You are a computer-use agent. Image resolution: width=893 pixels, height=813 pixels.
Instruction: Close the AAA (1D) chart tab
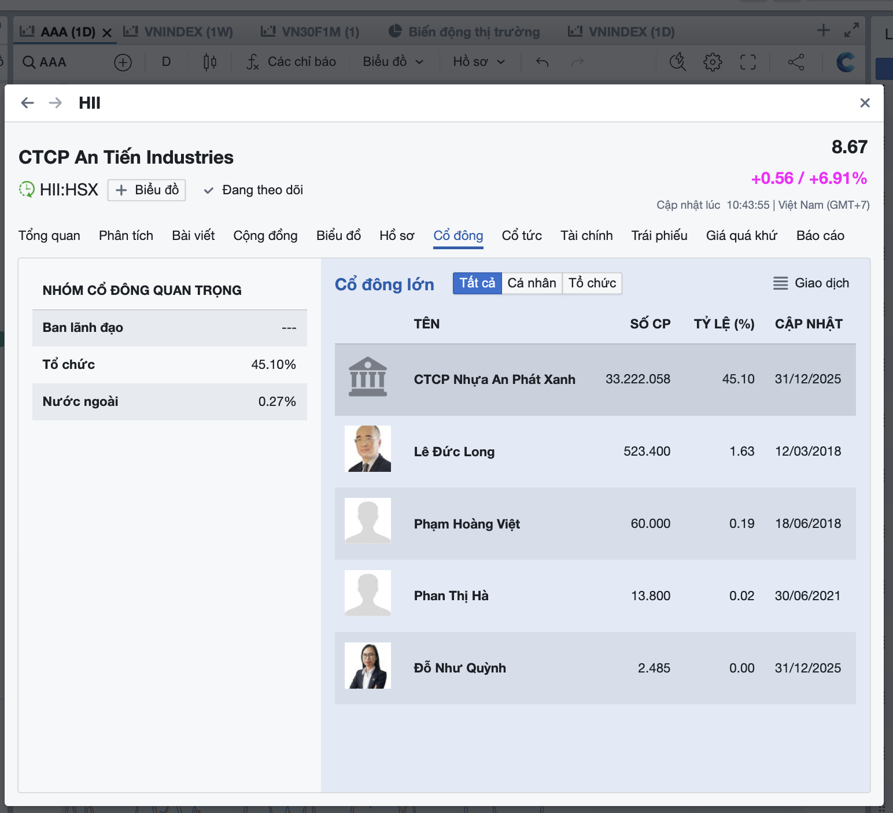point(107,33)
